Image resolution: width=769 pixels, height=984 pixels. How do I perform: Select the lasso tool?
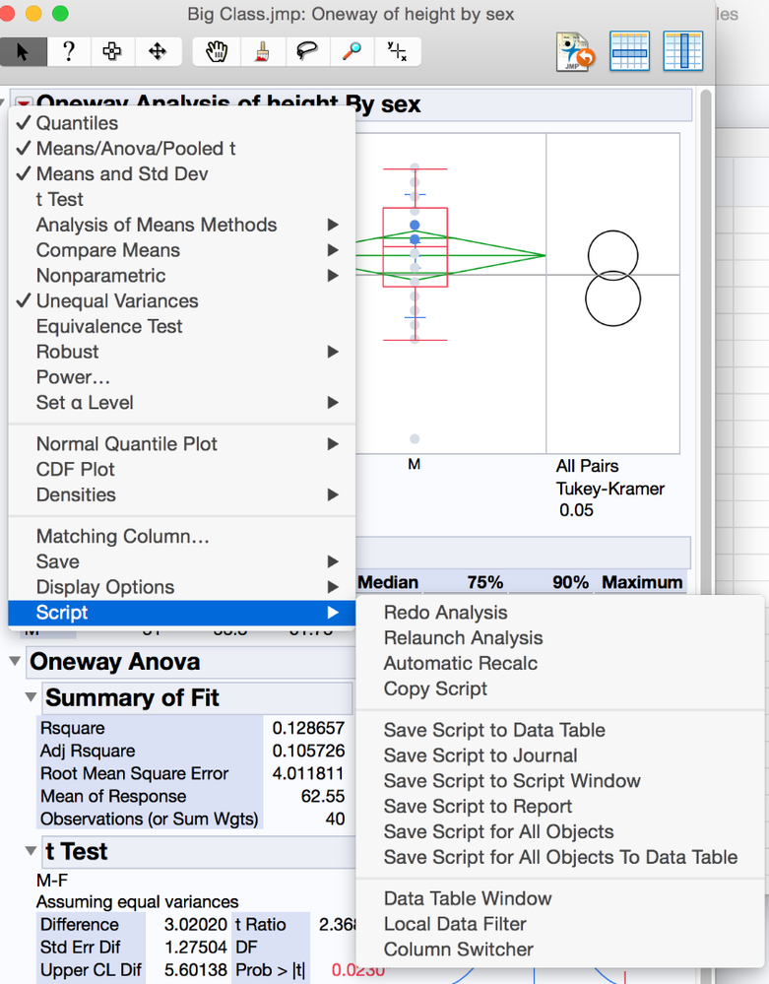(307, 51)
